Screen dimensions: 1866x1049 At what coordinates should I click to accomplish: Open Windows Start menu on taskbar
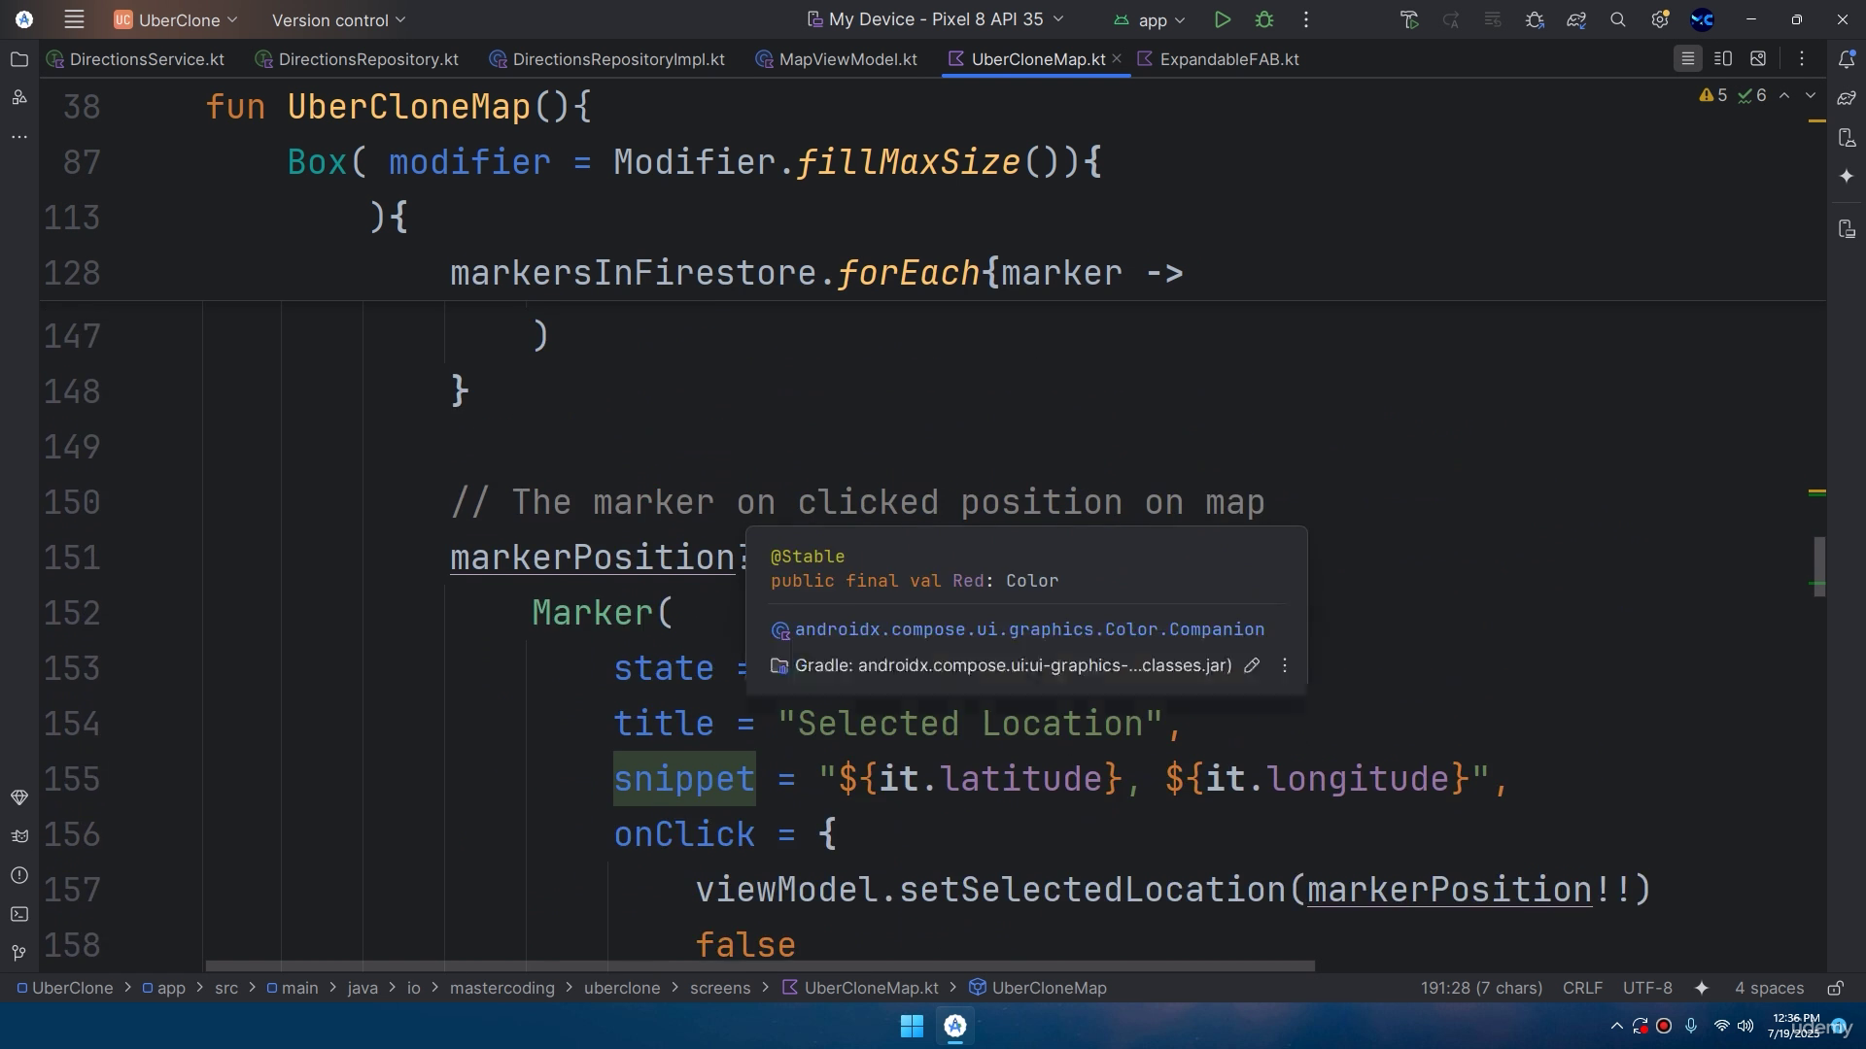pos(912,1026)
